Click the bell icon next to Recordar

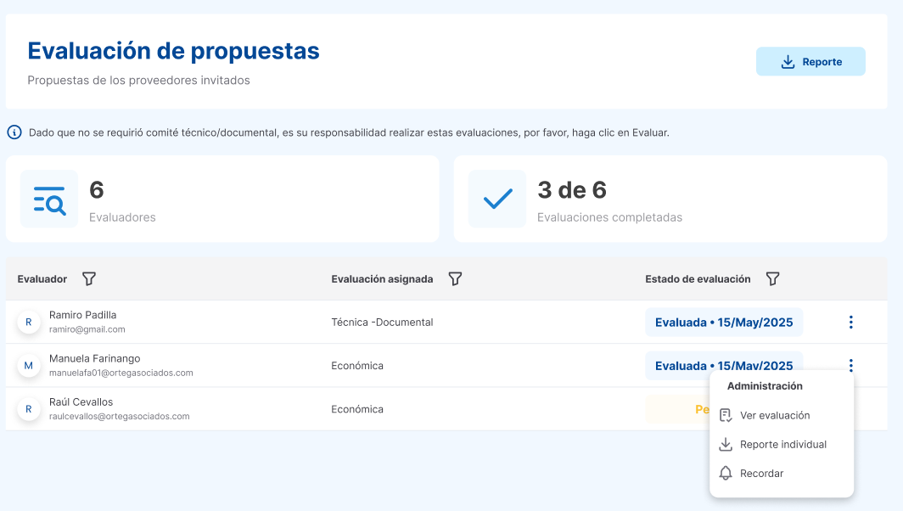pos(726,473)
